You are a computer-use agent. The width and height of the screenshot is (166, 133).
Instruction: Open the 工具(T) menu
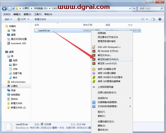pyautogui.click(x=38, y=14)
